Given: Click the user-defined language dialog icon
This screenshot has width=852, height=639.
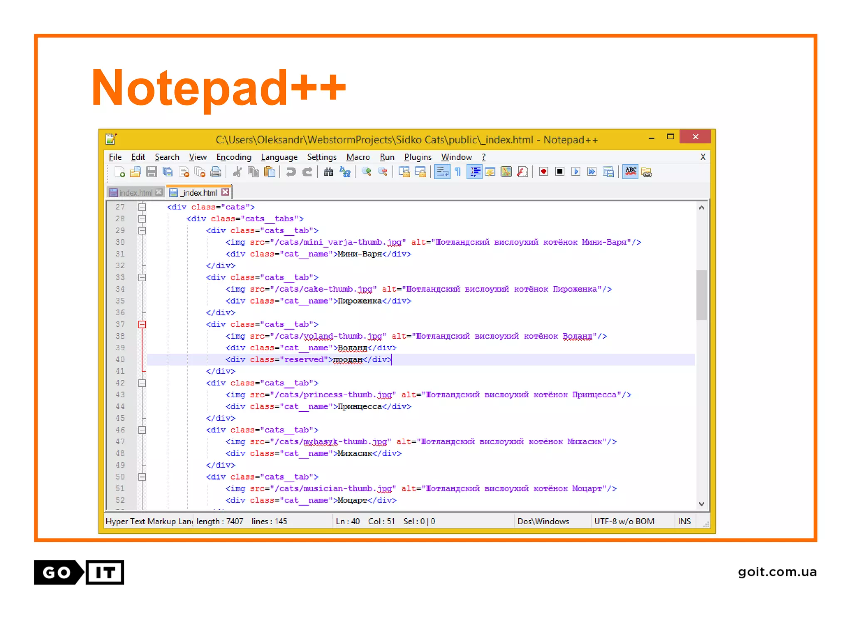Looking at the screenshot, I should tap(490, 172).
